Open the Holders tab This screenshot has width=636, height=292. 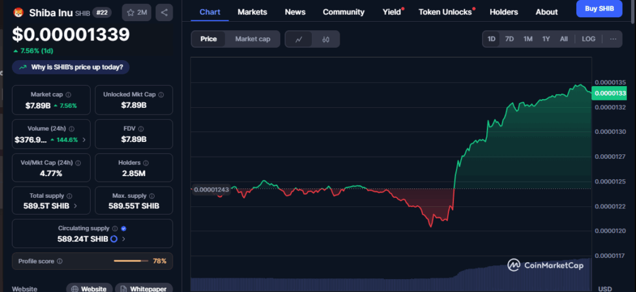pyautogui.click(x=504, y=12)
